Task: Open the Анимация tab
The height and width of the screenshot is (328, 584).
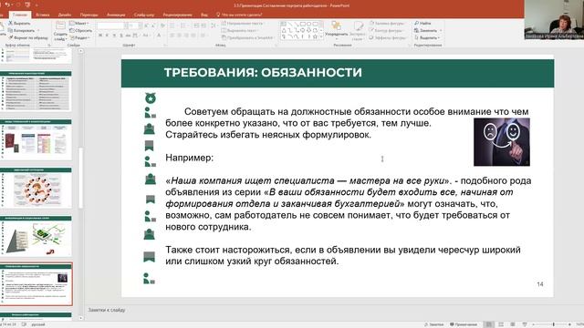Action: pos(116,15)
